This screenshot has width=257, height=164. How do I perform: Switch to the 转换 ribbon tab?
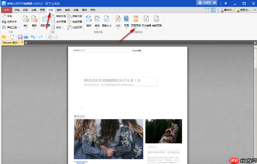[x=68, y=10]
